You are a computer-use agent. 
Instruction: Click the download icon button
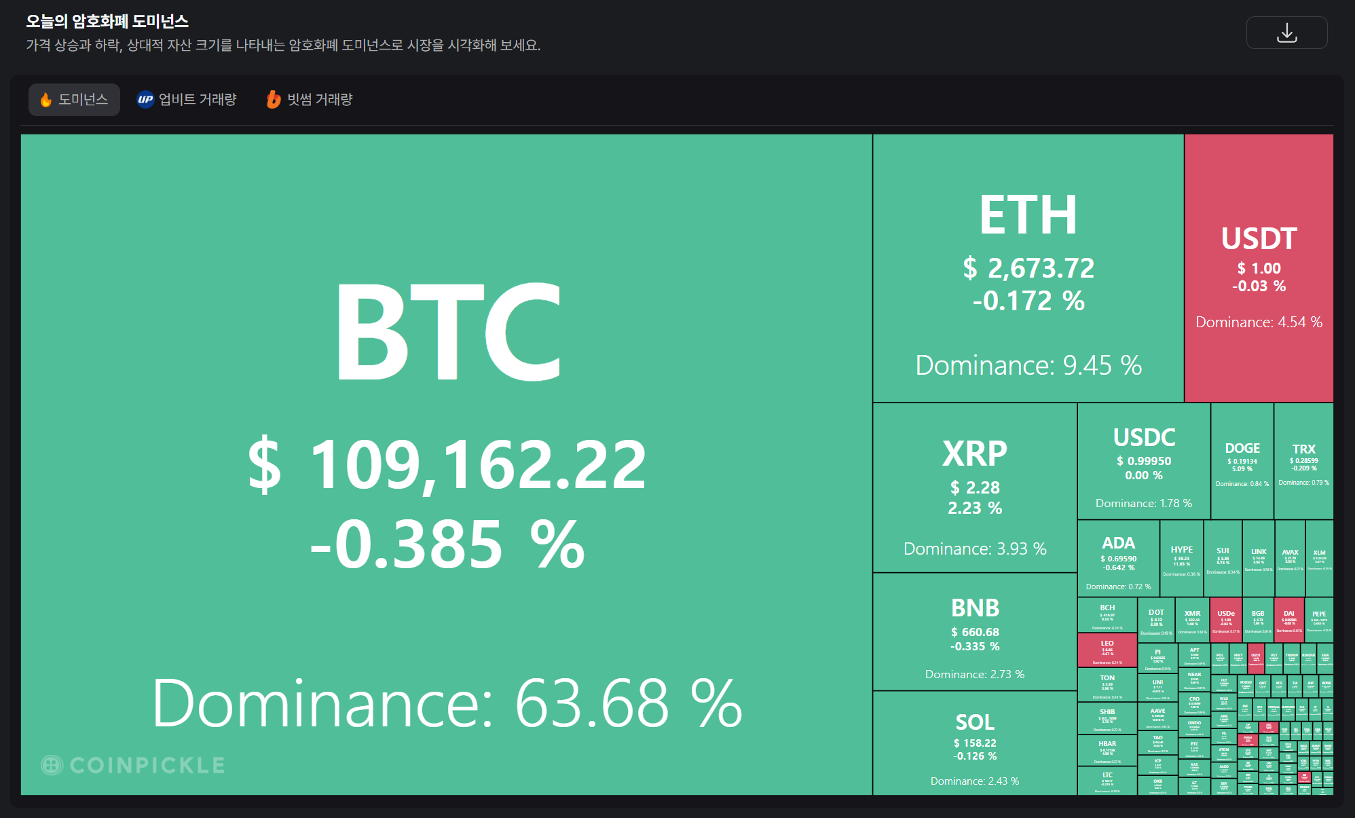[1286, 33]
